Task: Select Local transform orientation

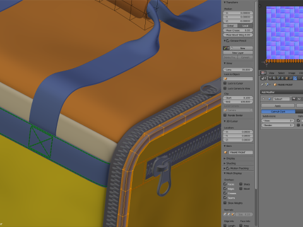Action: point(245,26)
